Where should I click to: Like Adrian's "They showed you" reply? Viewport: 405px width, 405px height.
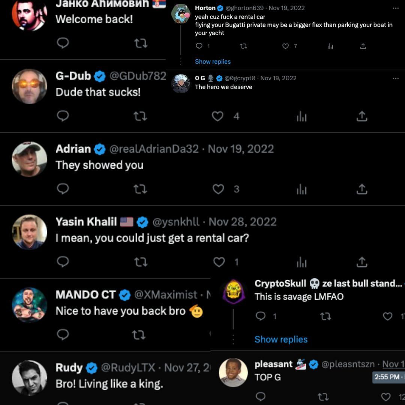[x=218, y=189]
